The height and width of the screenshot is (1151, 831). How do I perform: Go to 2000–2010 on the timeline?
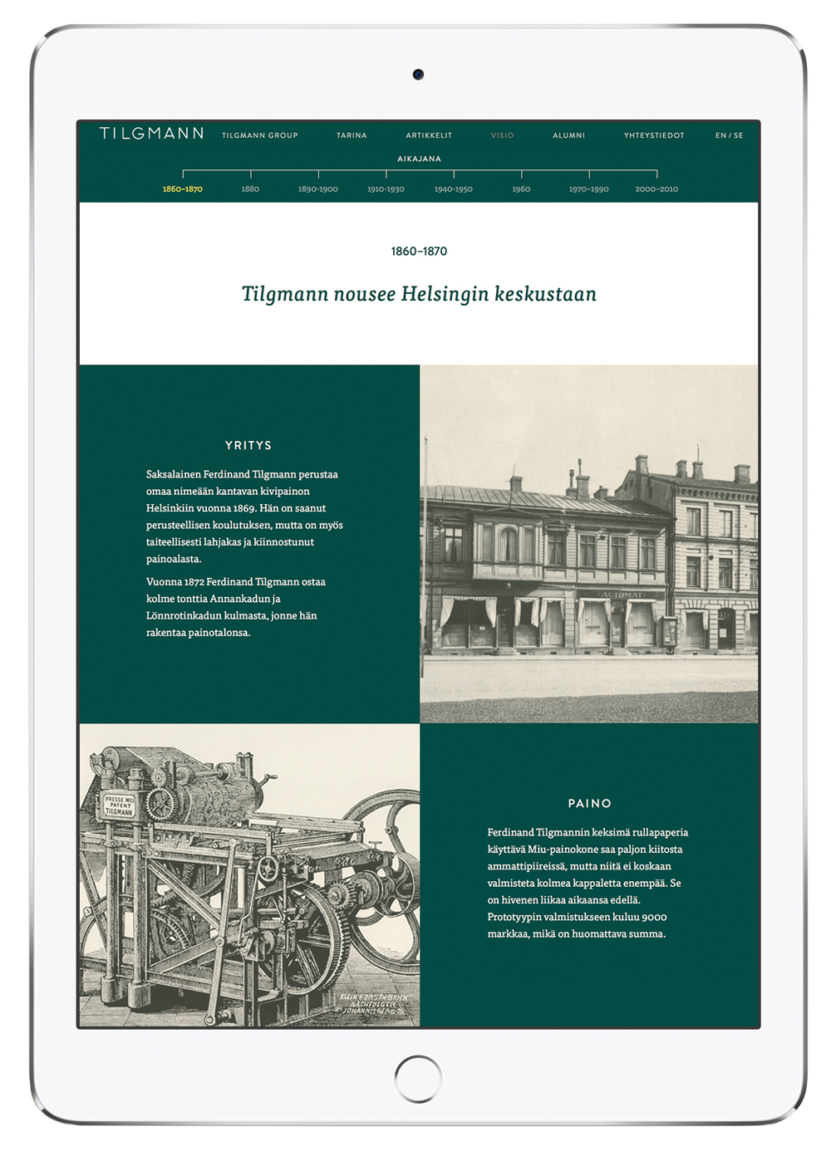point(656,189)
